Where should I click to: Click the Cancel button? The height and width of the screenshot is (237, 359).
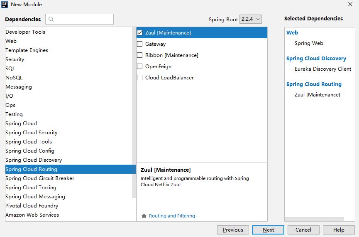pos(303,230)
